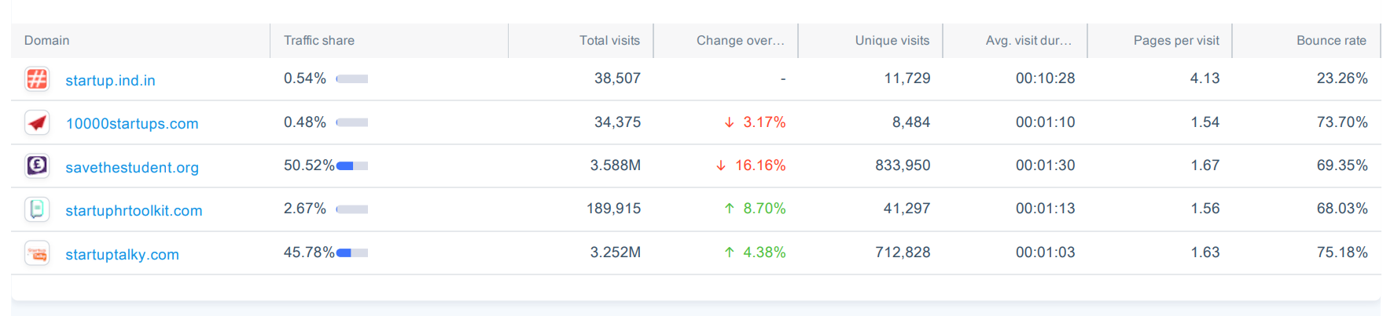
Task: Select the 11,729 unique visits cell
Action: tap(907, 78)
